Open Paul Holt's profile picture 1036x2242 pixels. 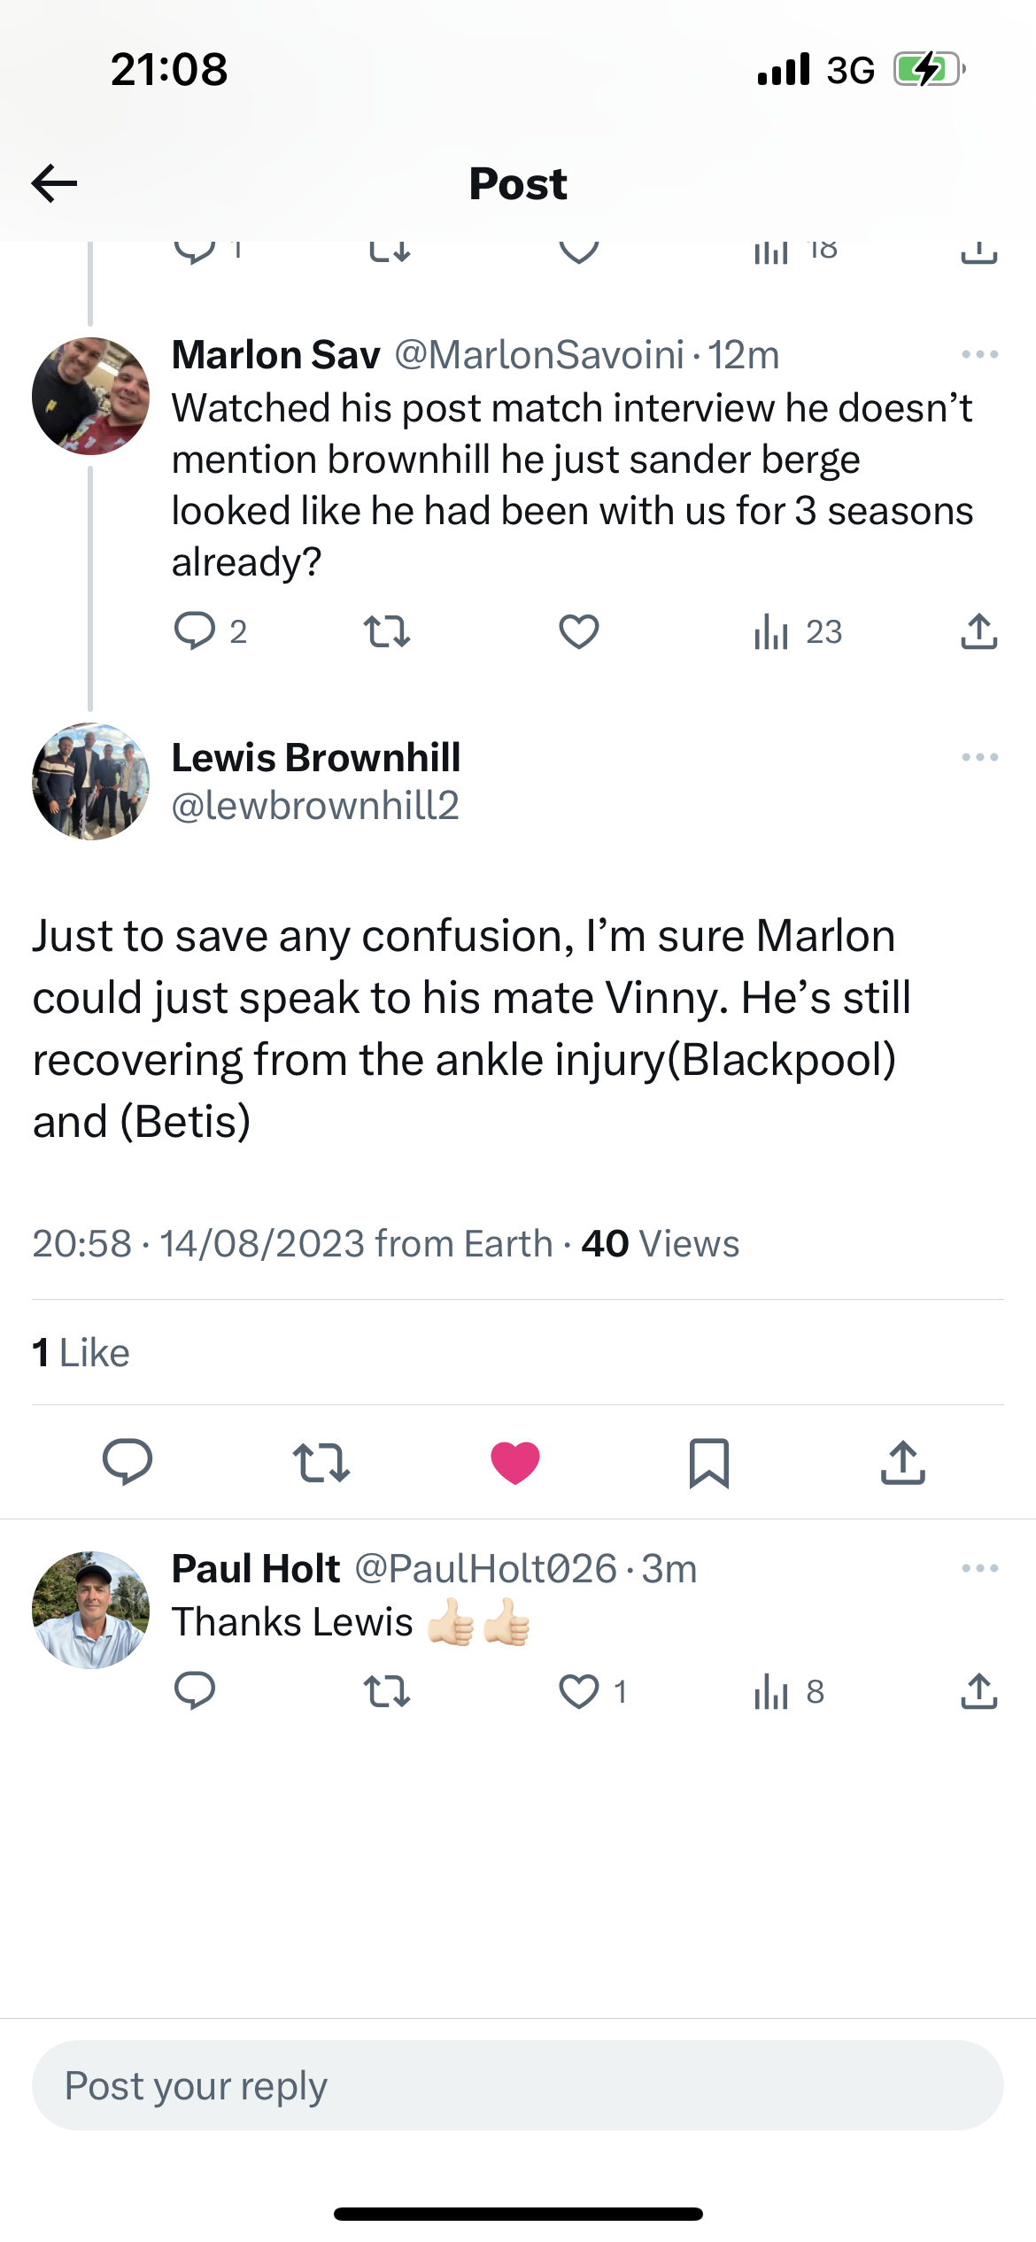coord(90,1610)
